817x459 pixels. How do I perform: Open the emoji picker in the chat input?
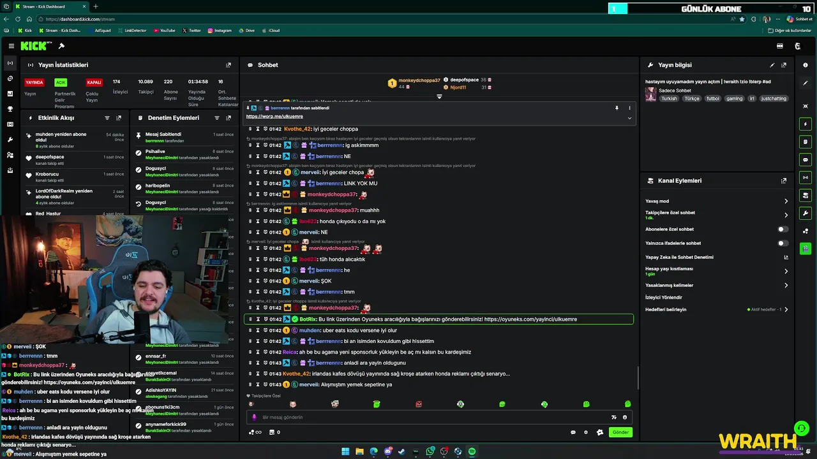pos(625,418)
